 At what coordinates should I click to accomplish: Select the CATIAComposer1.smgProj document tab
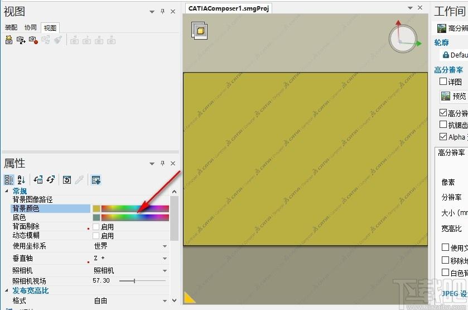pyautogui.click(x=229, y=8)
